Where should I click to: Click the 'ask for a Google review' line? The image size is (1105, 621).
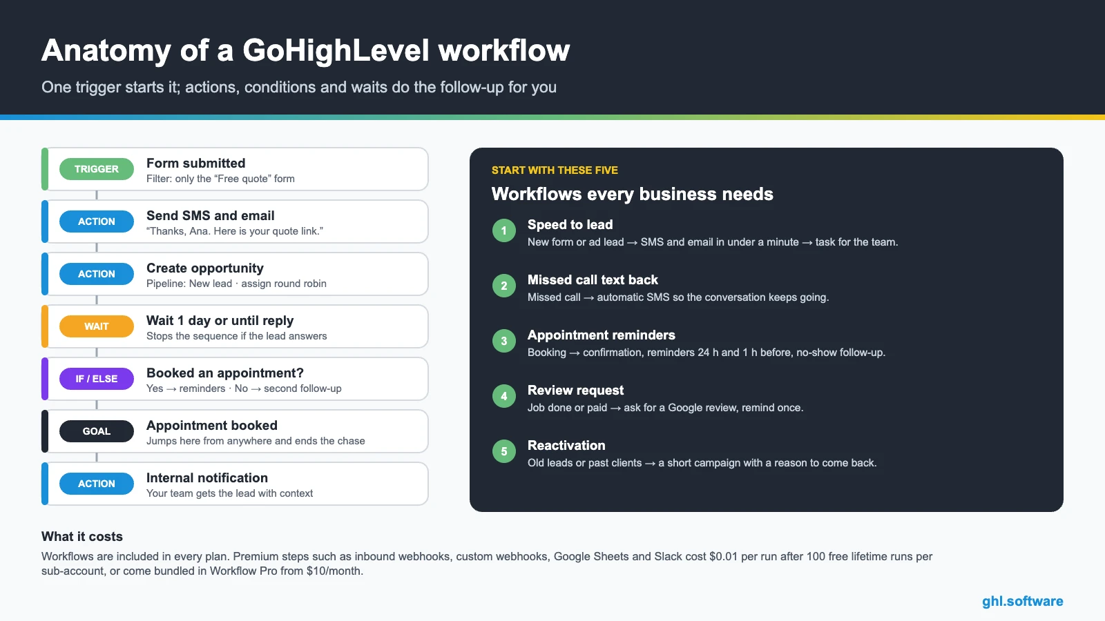tap(666, 408)
